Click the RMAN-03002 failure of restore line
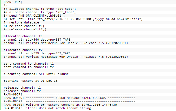176x111 pixels. tap(60, 105)
